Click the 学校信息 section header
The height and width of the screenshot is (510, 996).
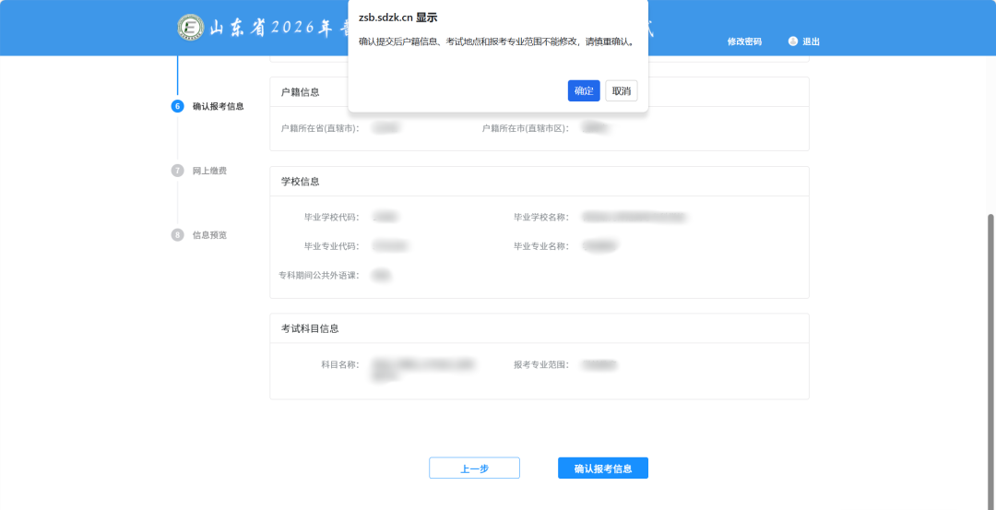(x=301, y=182)
